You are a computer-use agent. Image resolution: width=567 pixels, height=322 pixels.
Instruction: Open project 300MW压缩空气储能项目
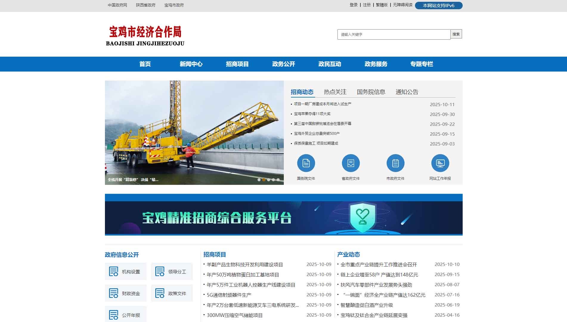point(235,315)
